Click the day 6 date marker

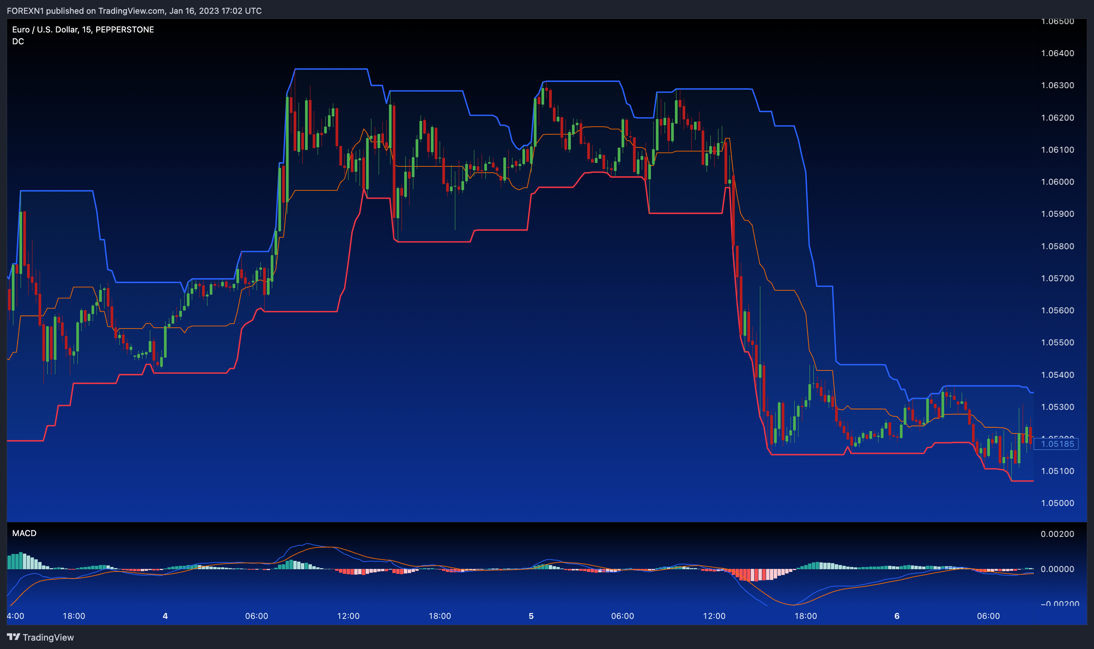click(x=897, y=616)
